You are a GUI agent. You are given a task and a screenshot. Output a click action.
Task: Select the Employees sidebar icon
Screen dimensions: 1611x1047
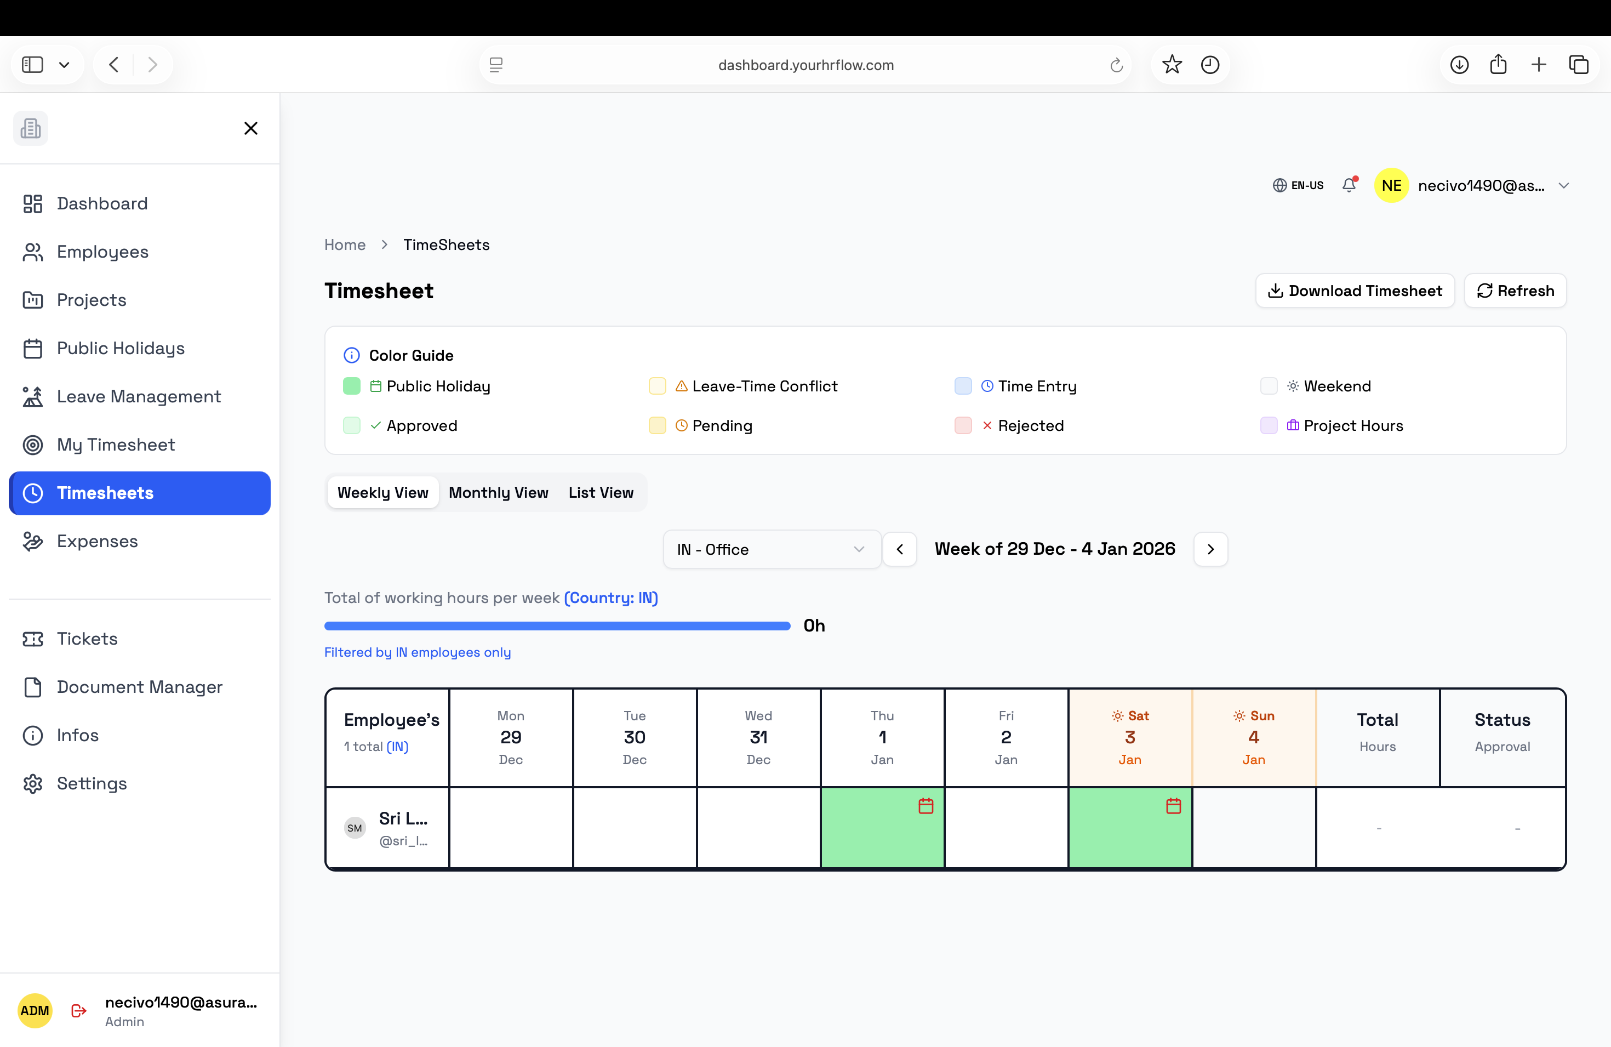coord(32,251)
